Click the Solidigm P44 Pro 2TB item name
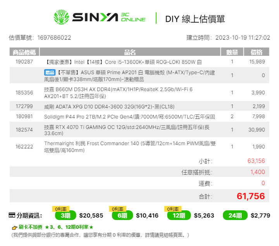279x246 pixels. [129, 117]
